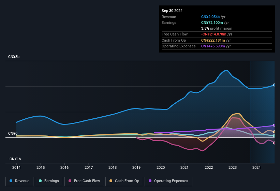The width and height of the screenshot is (280, 191).
Task: Click the Revenue label in tooltip
Action: tap(169, 17)
